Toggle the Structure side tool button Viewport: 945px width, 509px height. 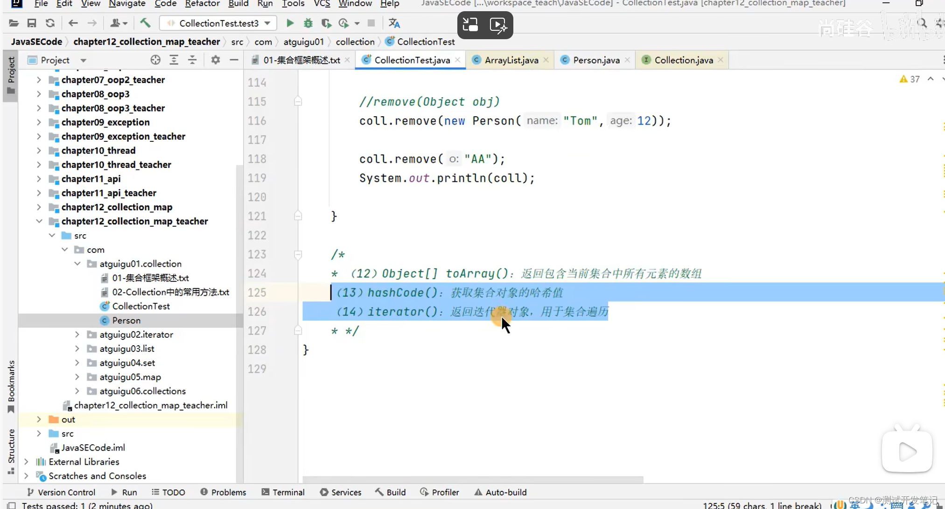[11, 451]
